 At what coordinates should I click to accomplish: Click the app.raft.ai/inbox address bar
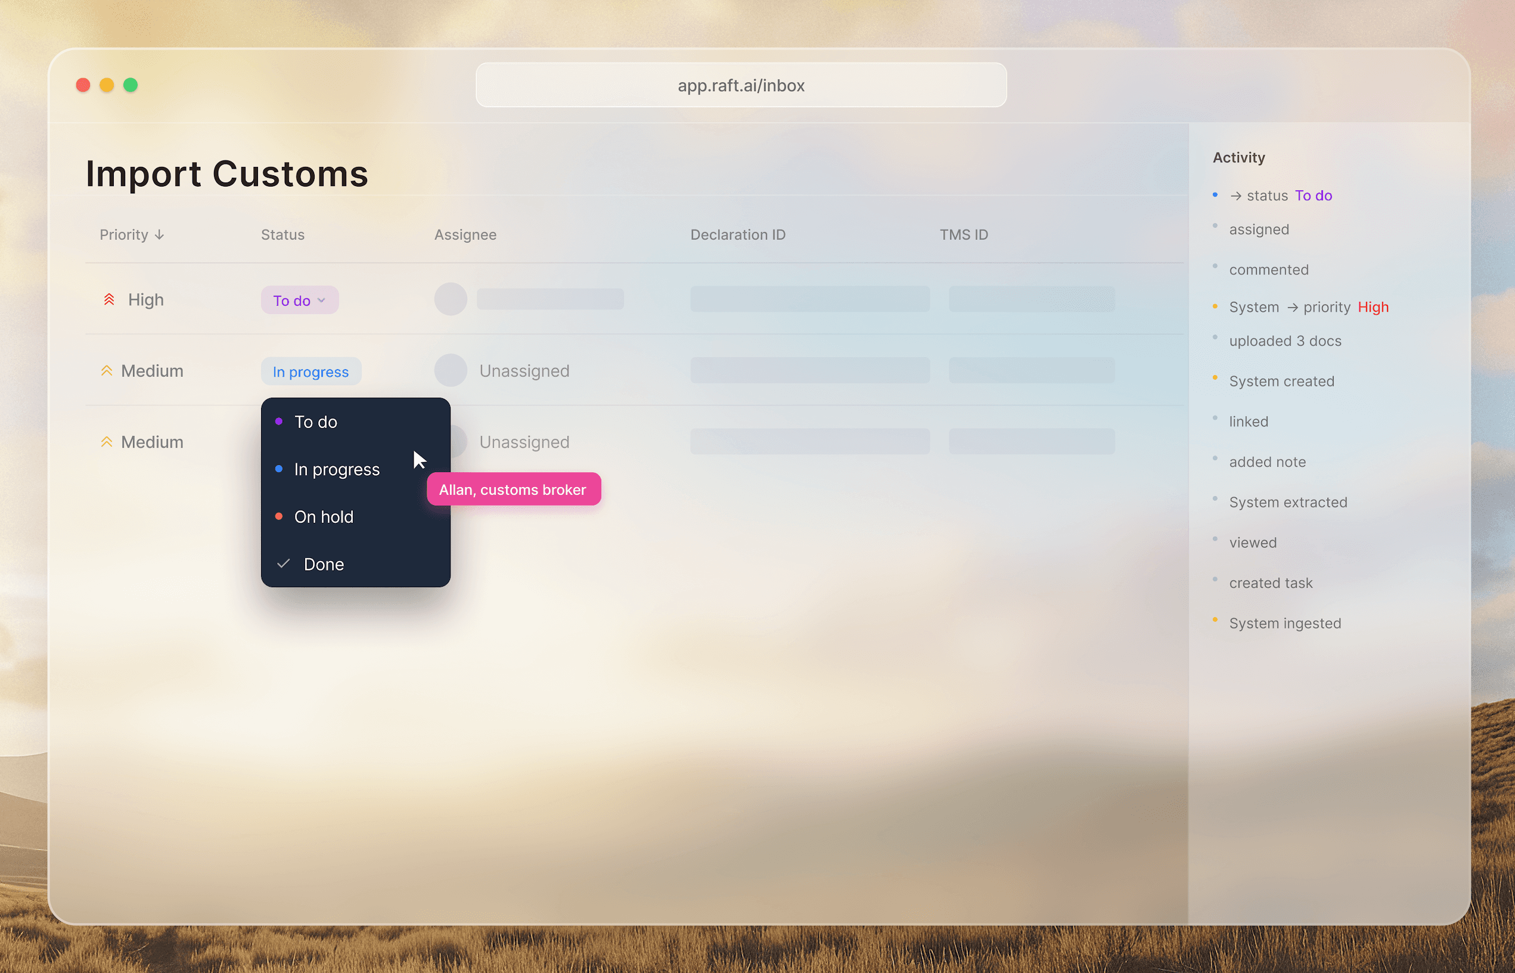pos(741,85)
